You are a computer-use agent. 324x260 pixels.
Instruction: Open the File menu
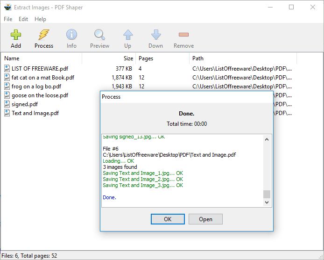click(8, 19)
